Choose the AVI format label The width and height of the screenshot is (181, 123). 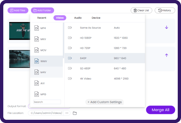(42, 83)
